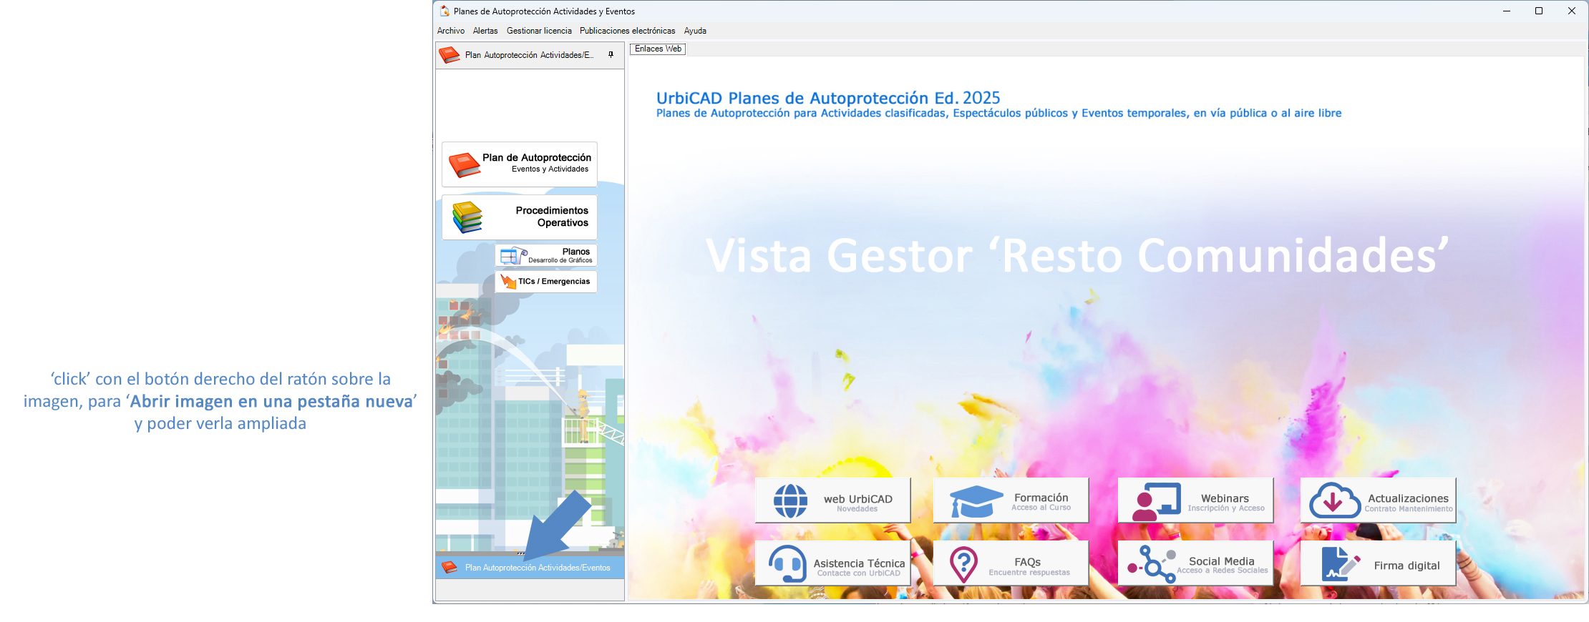The width and height of the screenshot is (1589, 622).
Task: Click the stacked books icon on Procedimientos Operativos
Action: (467, 217)
